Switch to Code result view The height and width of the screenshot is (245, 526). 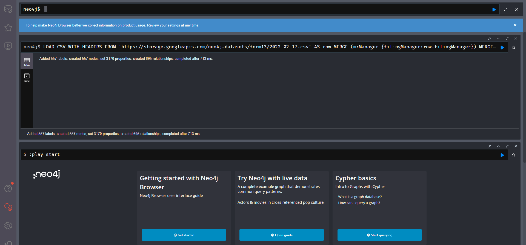(27, 78)
